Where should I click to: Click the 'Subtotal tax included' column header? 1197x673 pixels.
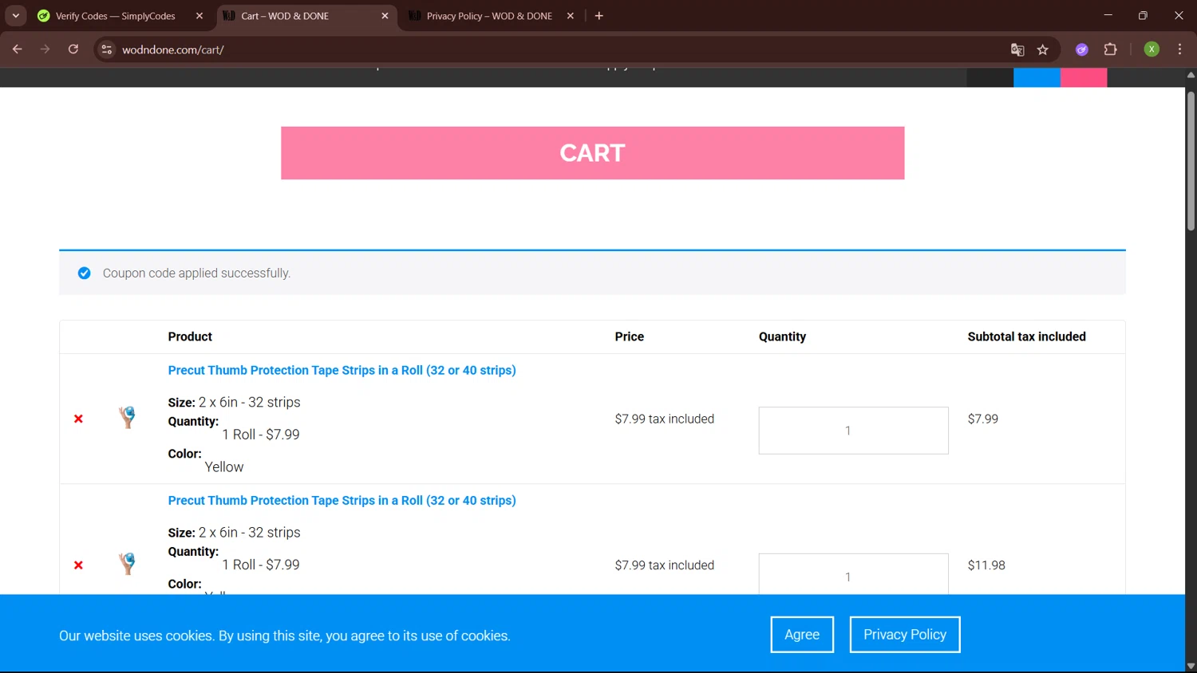[1026, 336]
